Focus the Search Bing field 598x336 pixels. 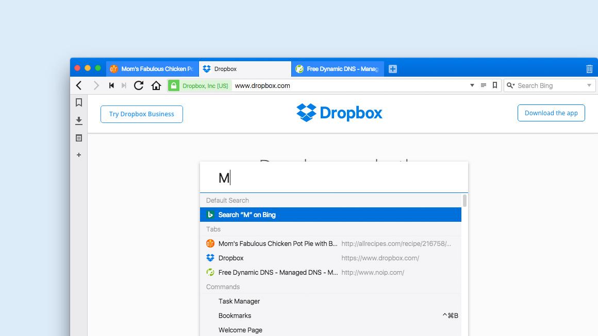pyautogui.click(x=551, y=85)
